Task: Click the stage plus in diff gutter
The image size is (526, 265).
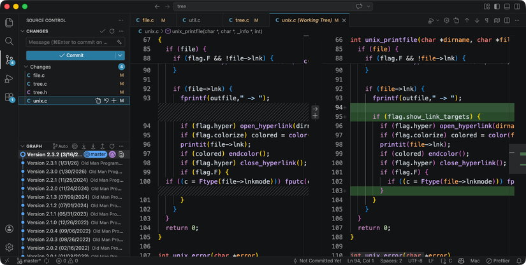Action: click(315, 116)
